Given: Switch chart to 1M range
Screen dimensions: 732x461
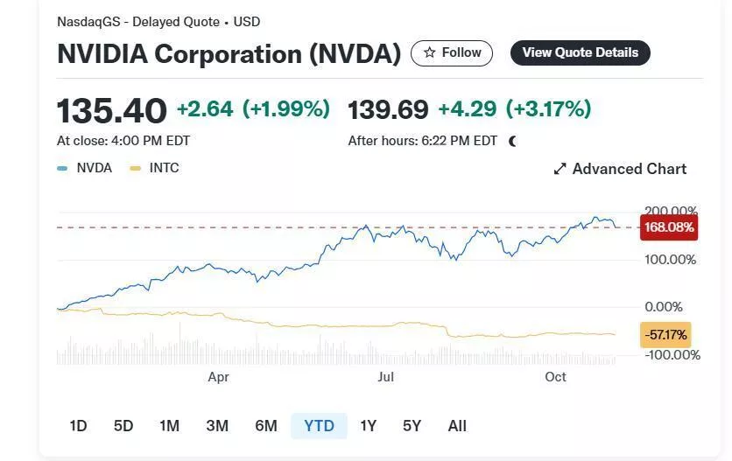Looking at the screenshot, I should tap(169, 426).
